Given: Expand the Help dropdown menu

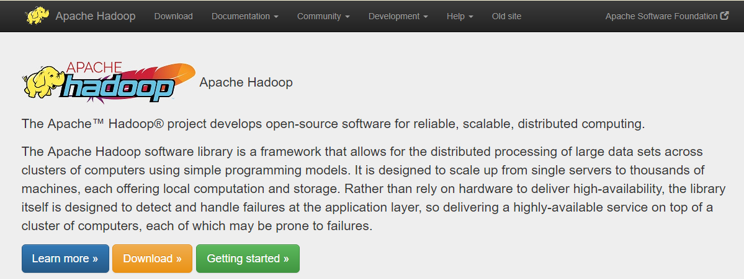Looking at the screenshot, I should [x=460, y=16].
